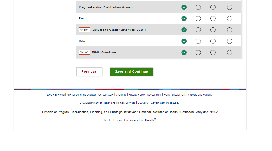Open NIH Turning Discovery Into Health link
This screenshot has height=151, width=272.
pos(130,120)
